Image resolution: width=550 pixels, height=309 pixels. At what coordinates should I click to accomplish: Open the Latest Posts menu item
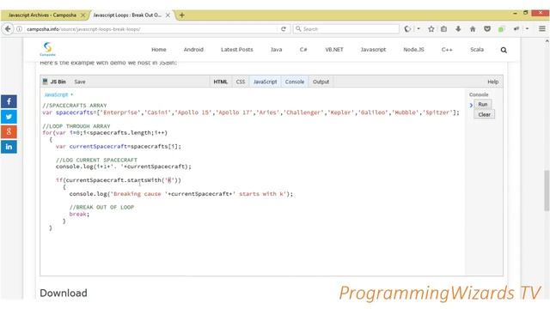point(237,50)
